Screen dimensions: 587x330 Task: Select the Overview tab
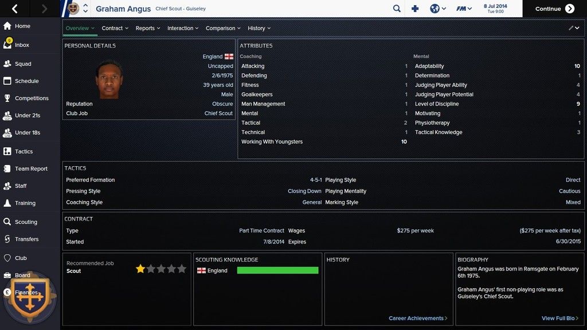click(x=80, y=28)
